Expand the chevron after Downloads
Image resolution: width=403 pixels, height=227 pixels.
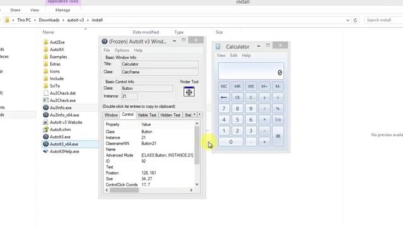coord(63,20)
